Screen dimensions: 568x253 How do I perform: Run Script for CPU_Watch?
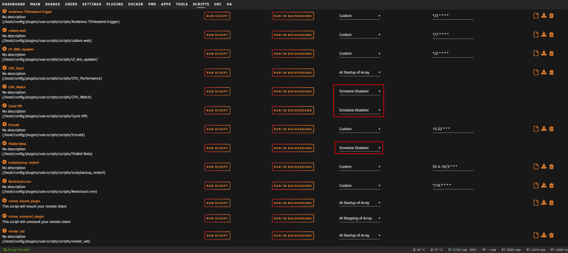218,91
